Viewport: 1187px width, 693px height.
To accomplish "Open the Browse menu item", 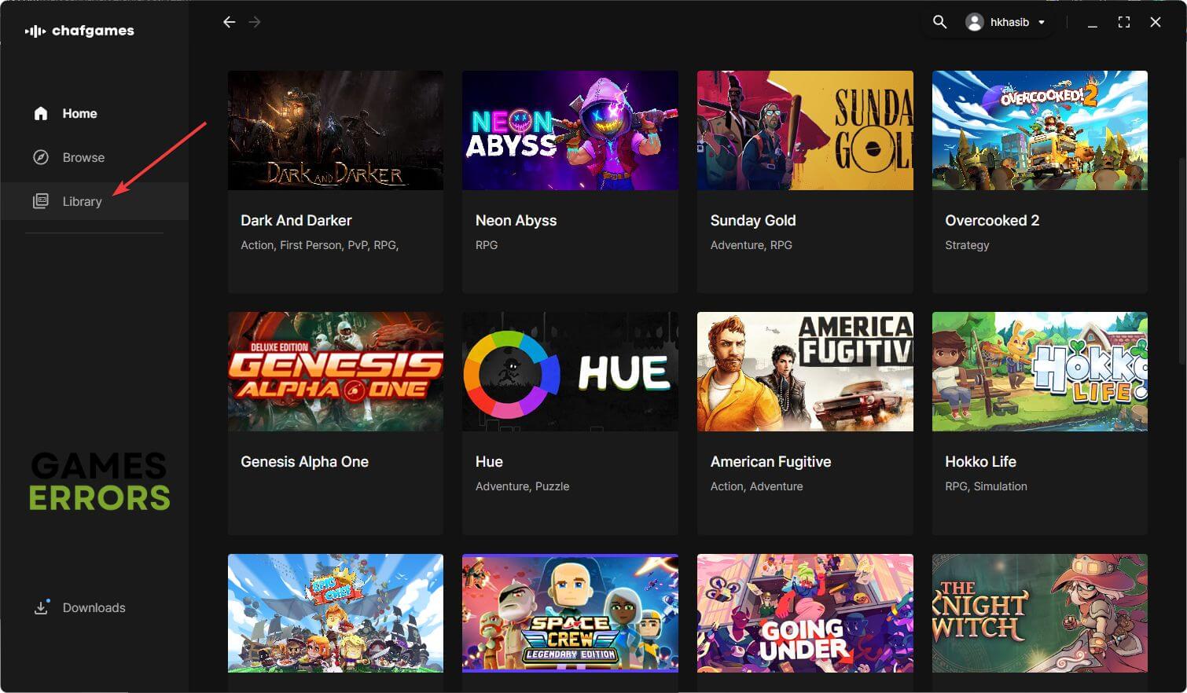I will tap(83, 157).
